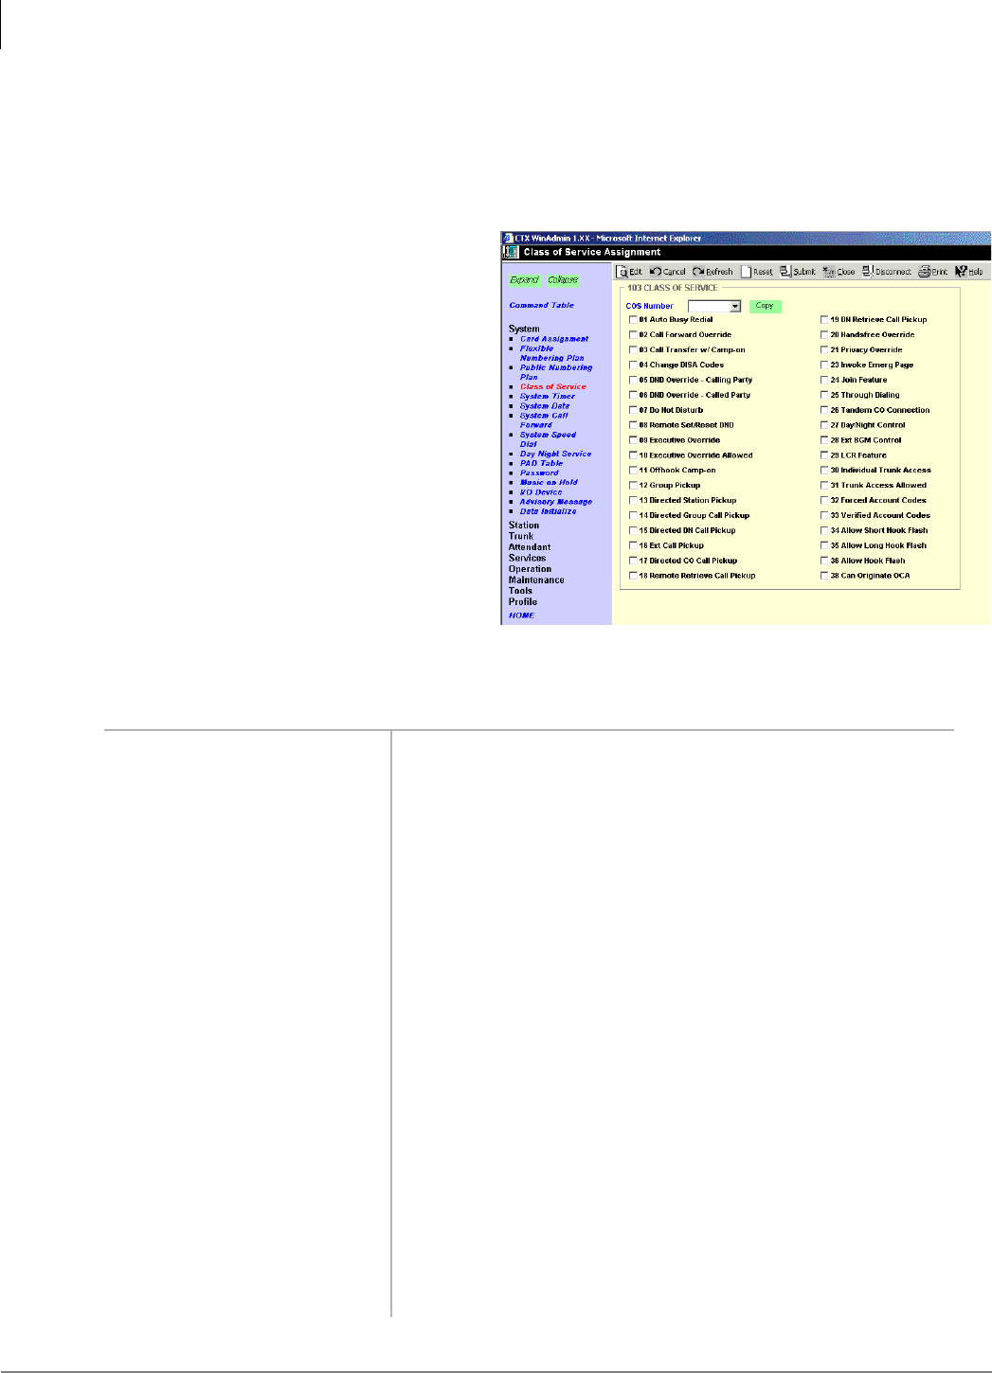
Task: Enable 31 Trunk Access Allowed
Action: point(824,486)
